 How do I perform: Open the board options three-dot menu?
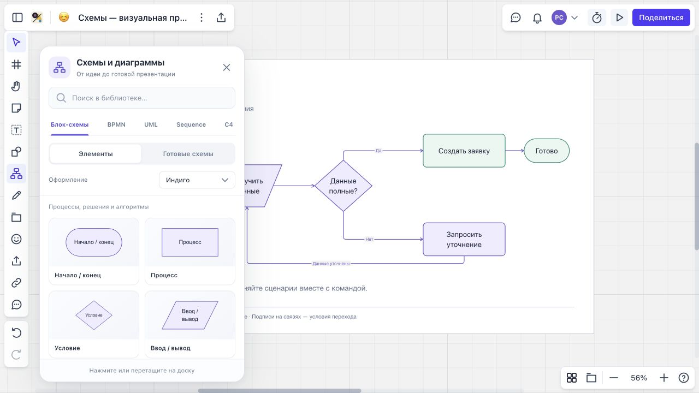click(x=202, y=17)
